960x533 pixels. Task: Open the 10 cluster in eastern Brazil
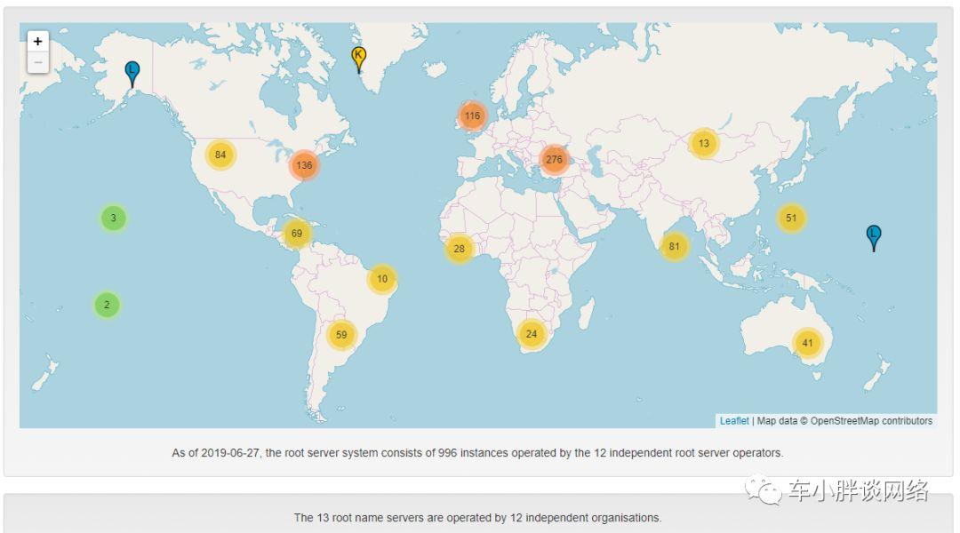[x=382, y=279]
